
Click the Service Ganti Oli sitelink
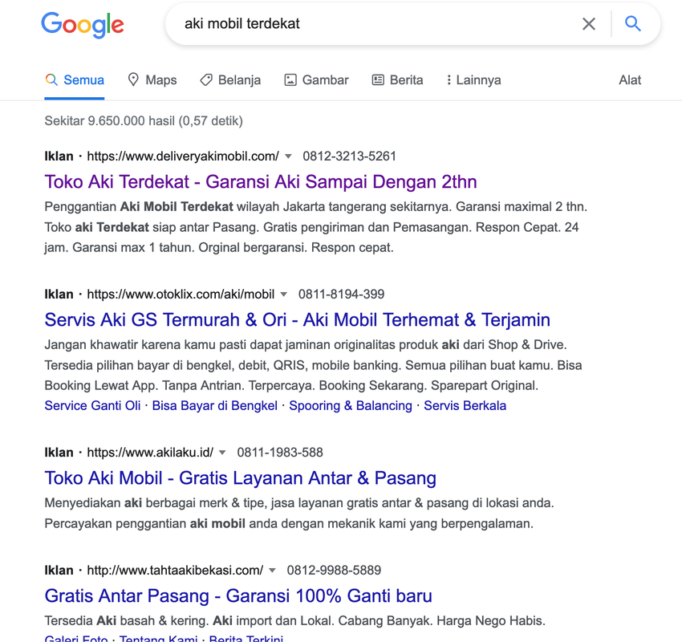point(92,406)
